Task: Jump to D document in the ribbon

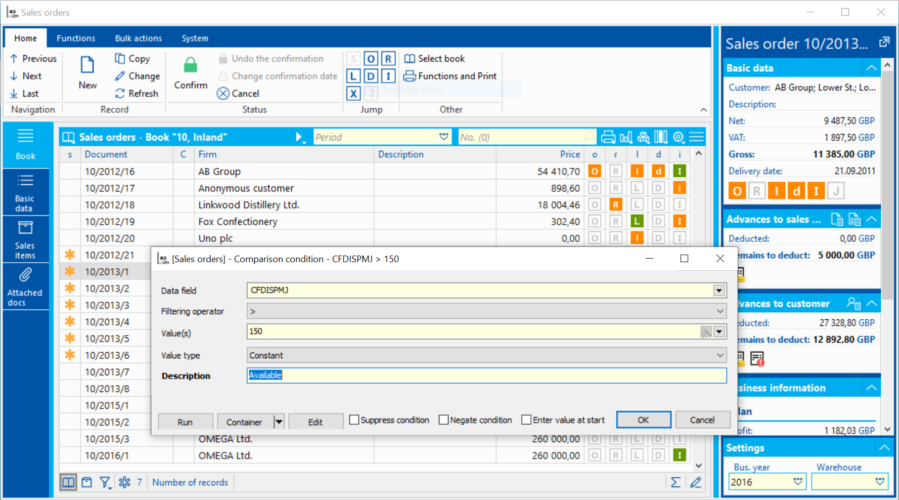Action: (x=371, y=76)
